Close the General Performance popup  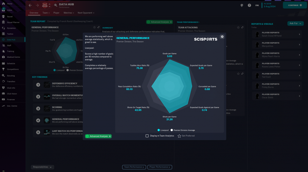coord(222,37)
